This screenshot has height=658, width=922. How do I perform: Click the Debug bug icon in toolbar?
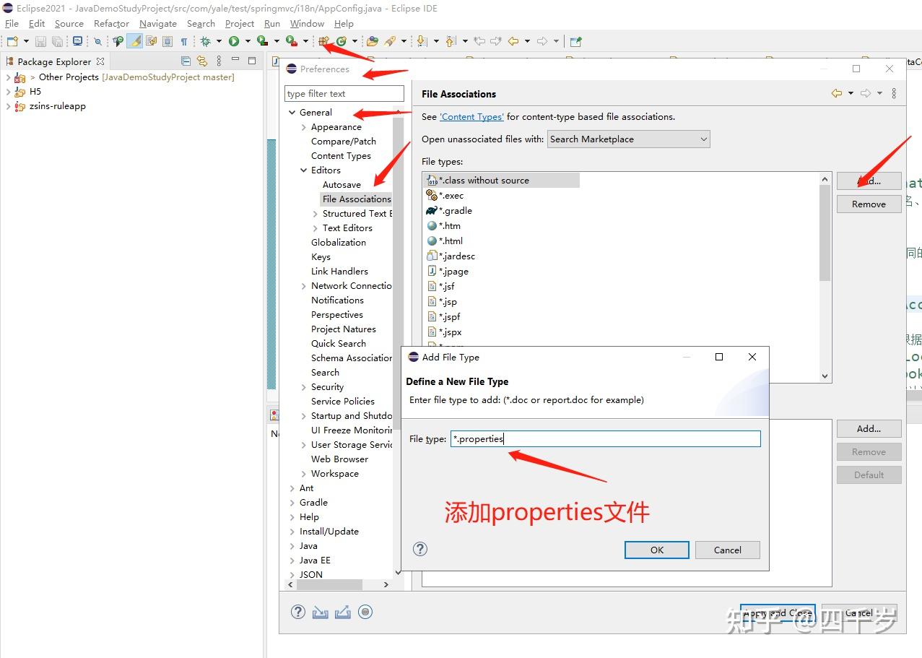(x=206, y=41)
